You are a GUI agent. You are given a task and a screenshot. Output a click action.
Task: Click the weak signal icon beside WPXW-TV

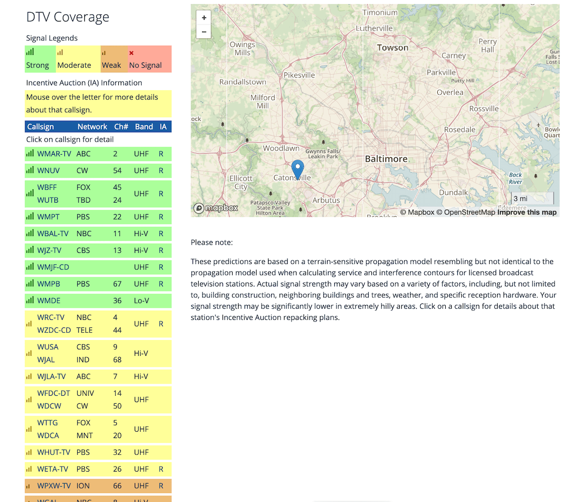[27, 487]
